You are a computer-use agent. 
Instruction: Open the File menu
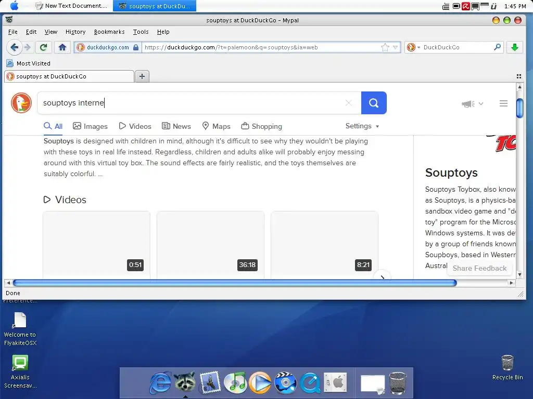click(13, 32)
